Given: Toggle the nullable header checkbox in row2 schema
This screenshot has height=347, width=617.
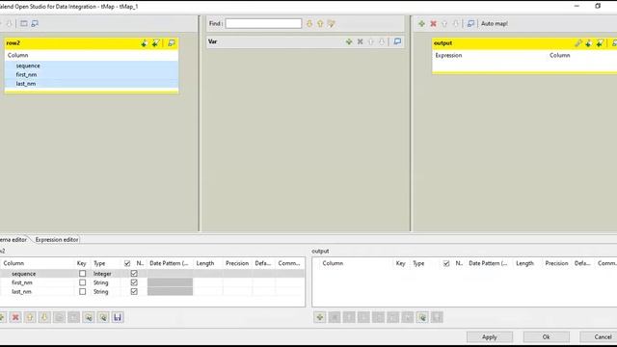Looking at the screenshot, I should [x=127, y=263].
